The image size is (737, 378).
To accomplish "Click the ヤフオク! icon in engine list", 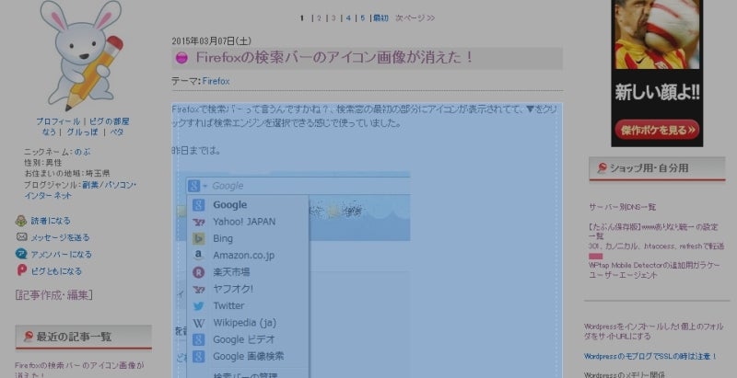I will pos(199,290).
